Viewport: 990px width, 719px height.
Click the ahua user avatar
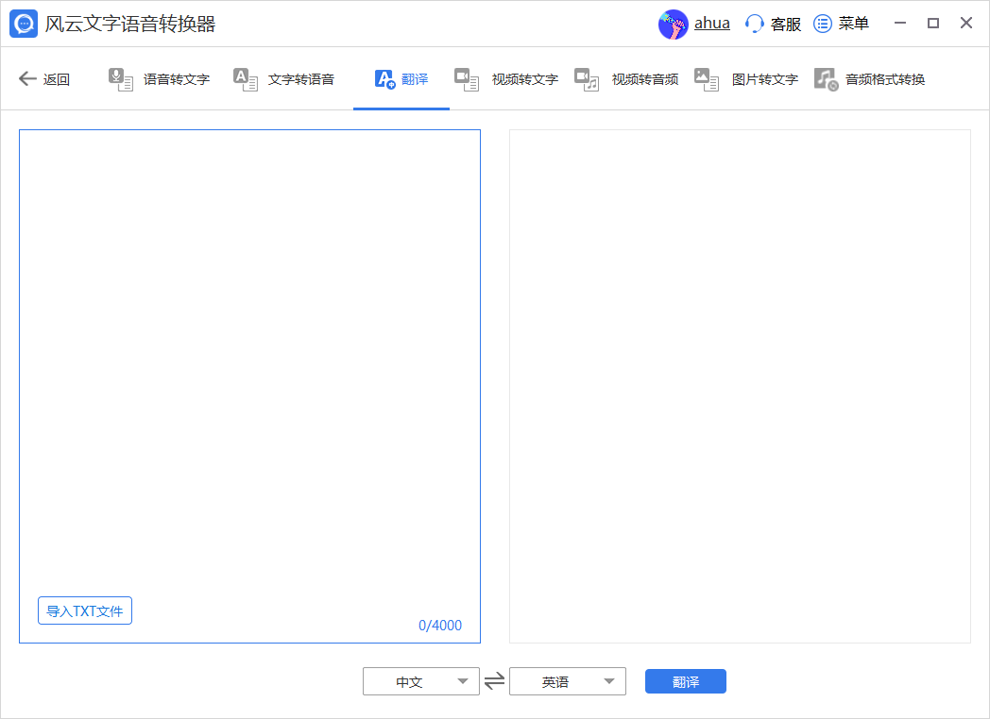(x=673, y=24)
